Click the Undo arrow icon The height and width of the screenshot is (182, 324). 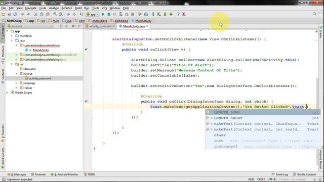point(22,14)
